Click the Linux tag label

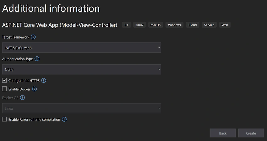(x=139, y=25)
